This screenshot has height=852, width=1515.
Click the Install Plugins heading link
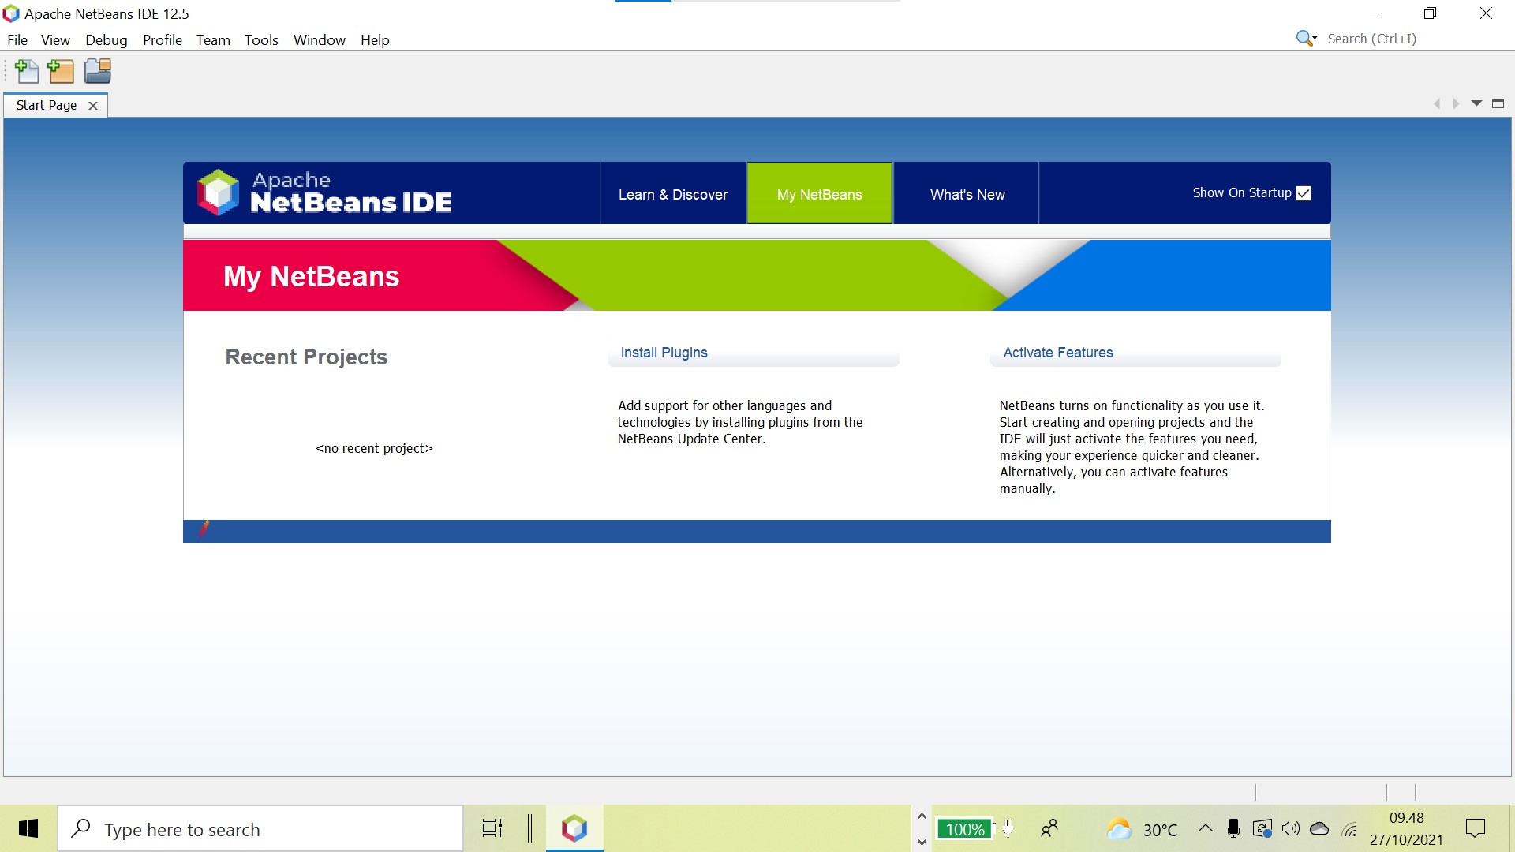point(663,353)
